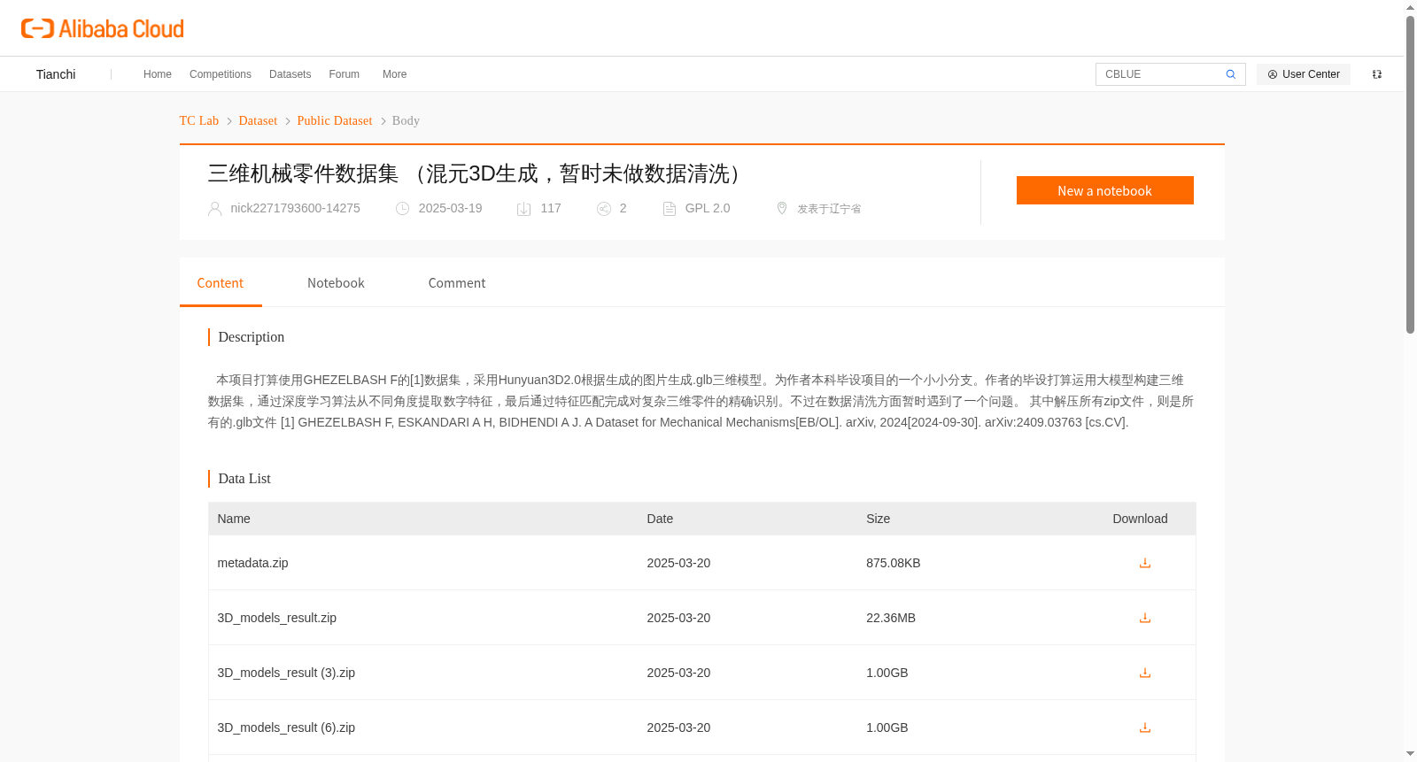
Task: Click the Date column header
Action: (660, 519)
